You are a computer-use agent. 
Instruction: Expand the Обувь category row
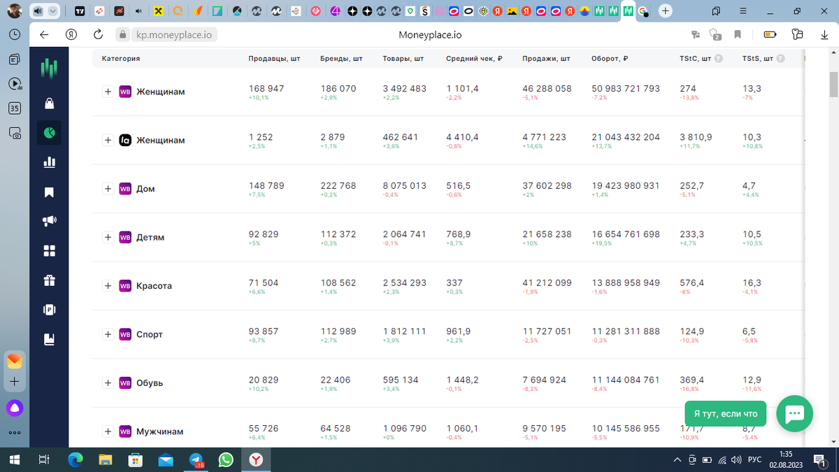[108, 382]
